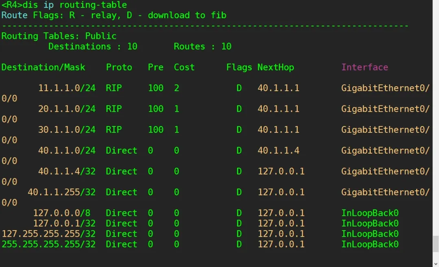Click the 40.1.1.4 next hop address
The width and height of the screenshot is (439, 267).
[278, 151]
